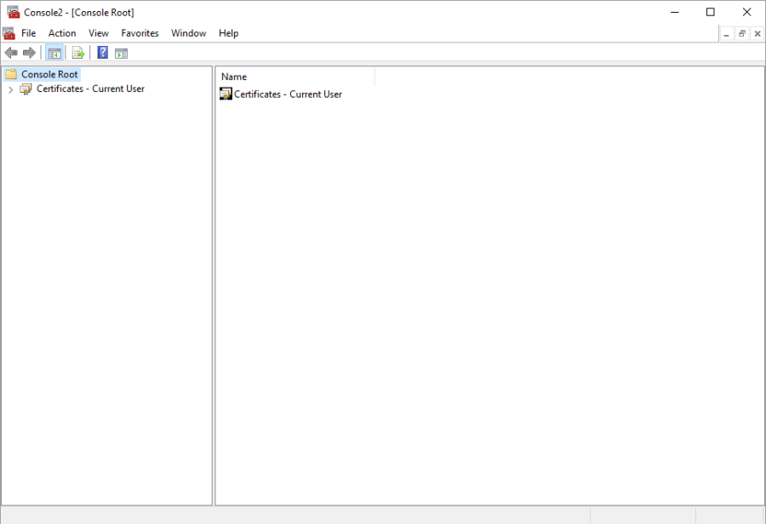This screenshot has height=524, width=766.
Task: Open the File menu
Action: [28, 33]
